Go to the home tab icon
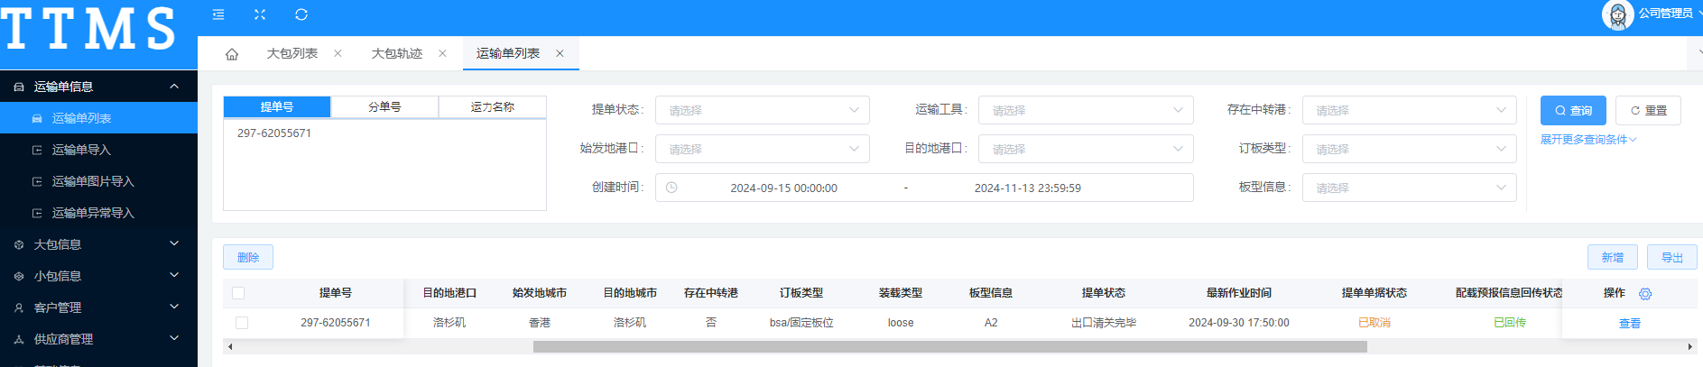The image size is (1703, 367). 232,54
